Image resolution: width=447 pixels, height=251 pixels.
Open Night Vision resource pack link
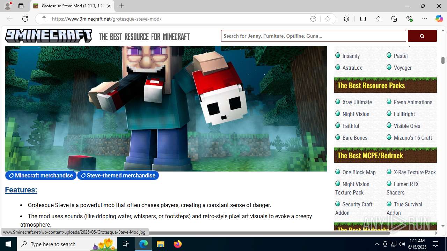click(x=356, y=114)
